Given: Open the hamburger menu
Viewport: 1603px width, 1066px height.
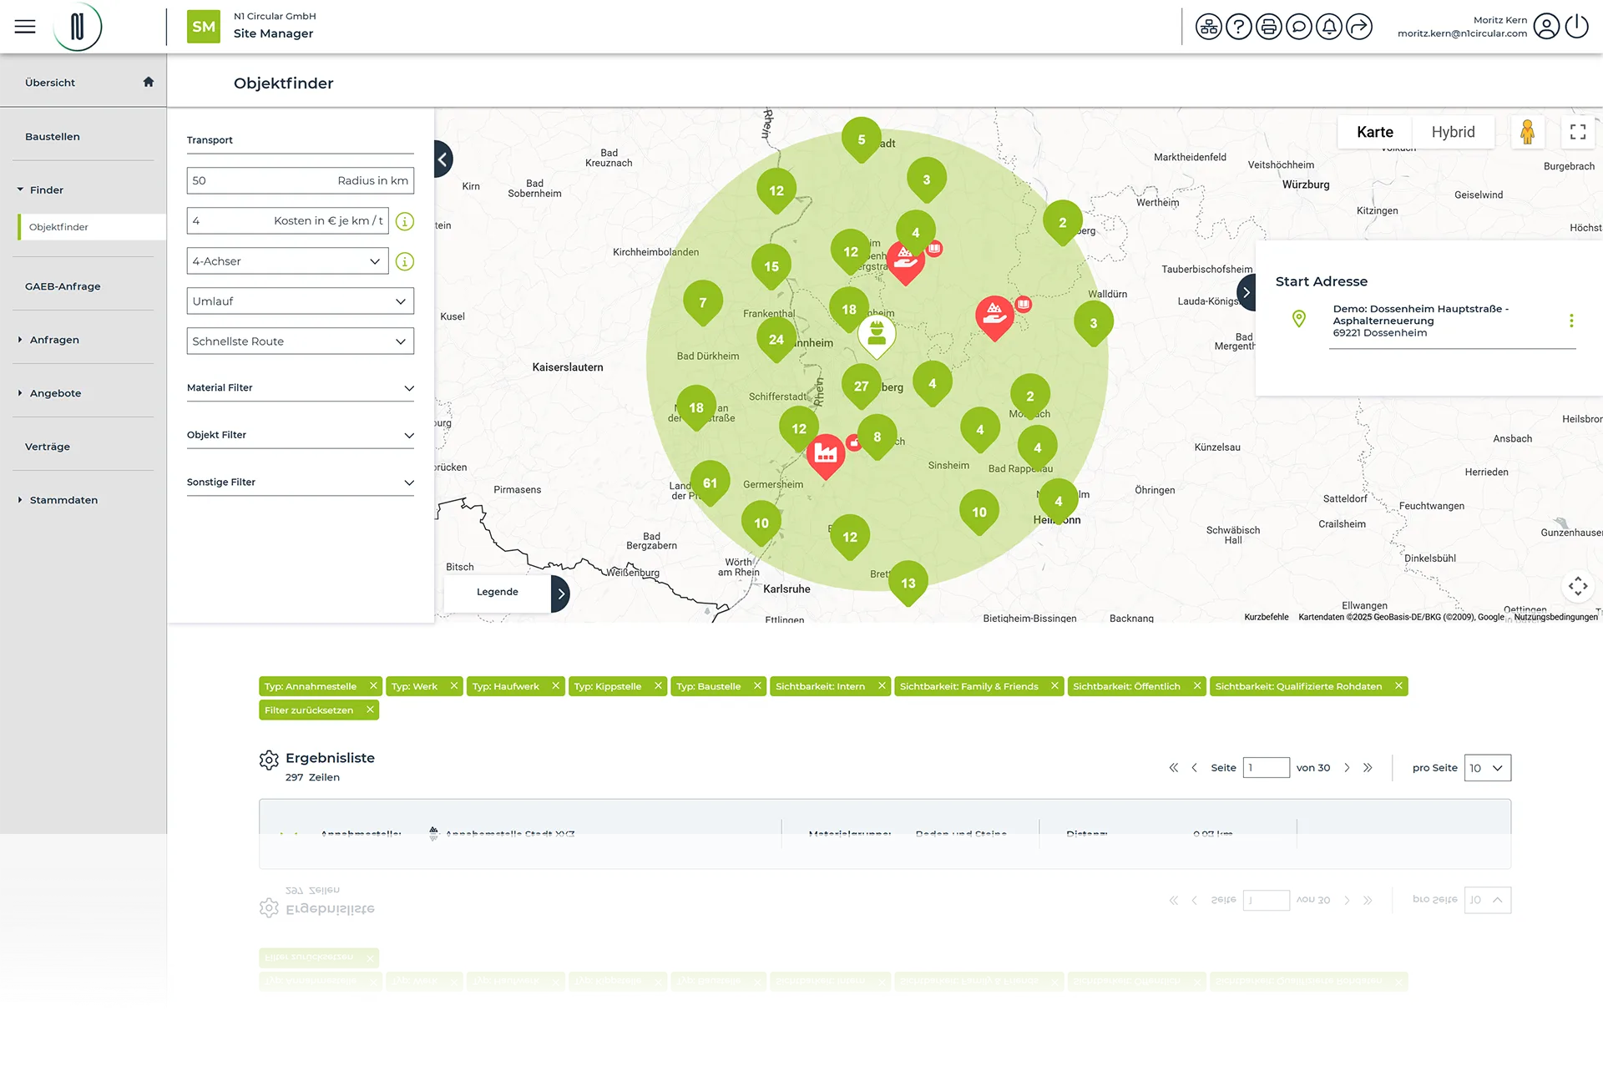Looking at the screenshot, I should point(25,27).
